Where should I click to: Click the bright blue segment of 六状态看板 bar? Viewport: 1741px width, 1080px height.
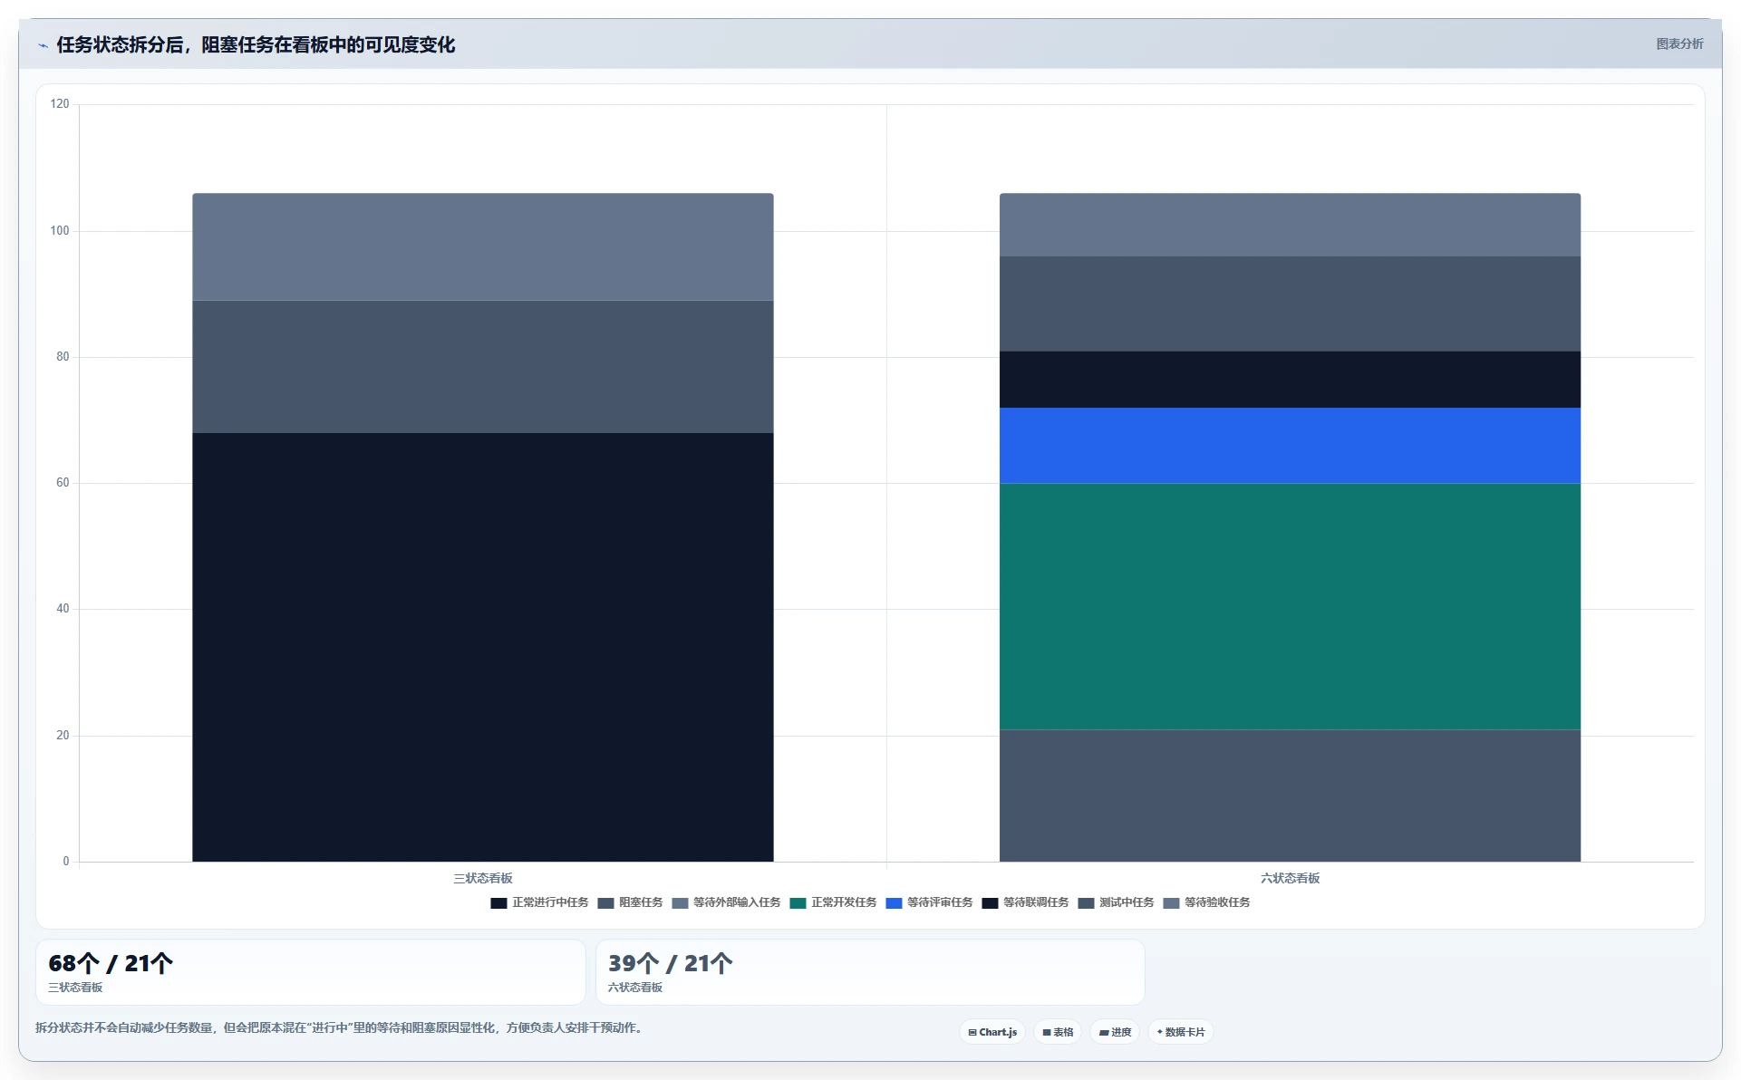click(1290, 445)
